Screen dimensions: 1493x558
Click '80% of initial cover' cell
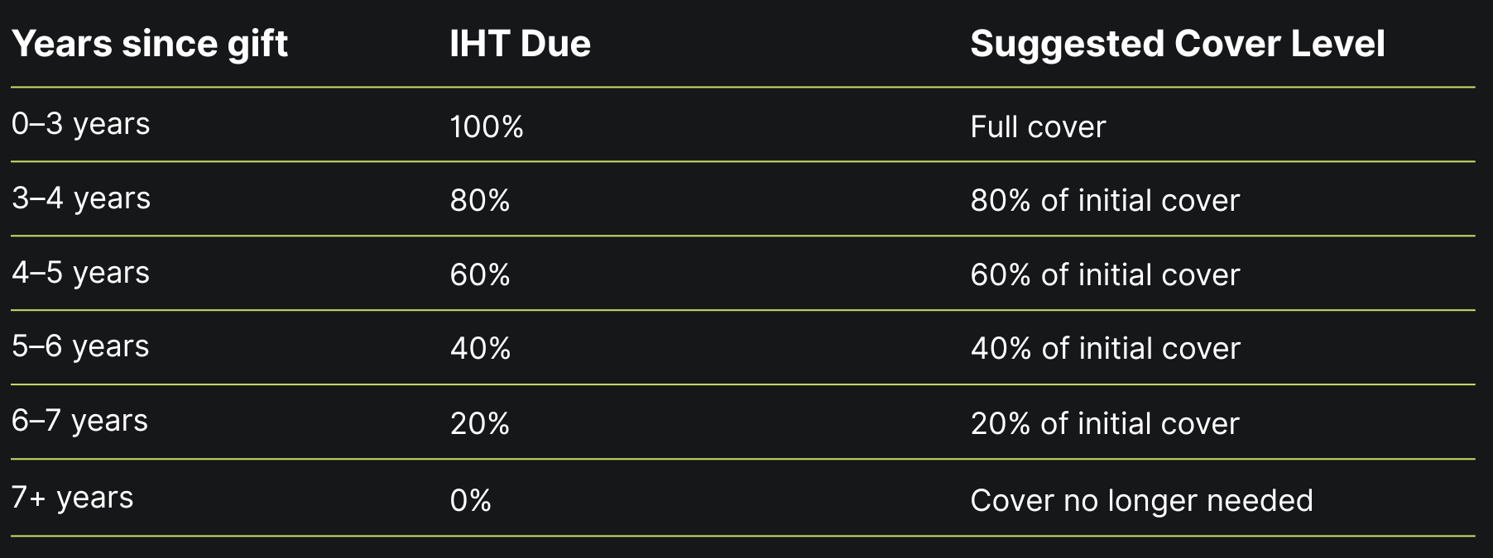[x=1104, y=201]
